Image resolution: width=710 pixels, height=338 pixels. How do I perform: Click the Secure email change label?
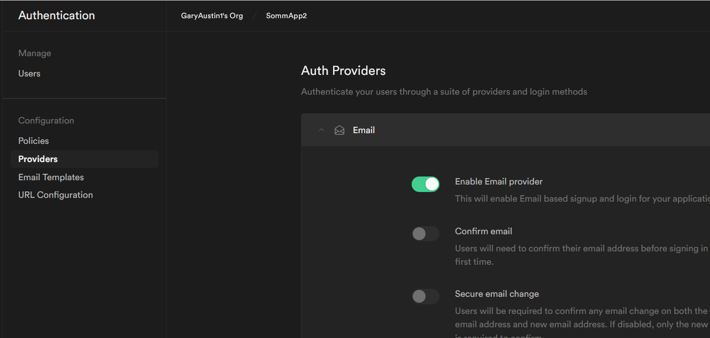pyautogui.click(x=497, y=294)
